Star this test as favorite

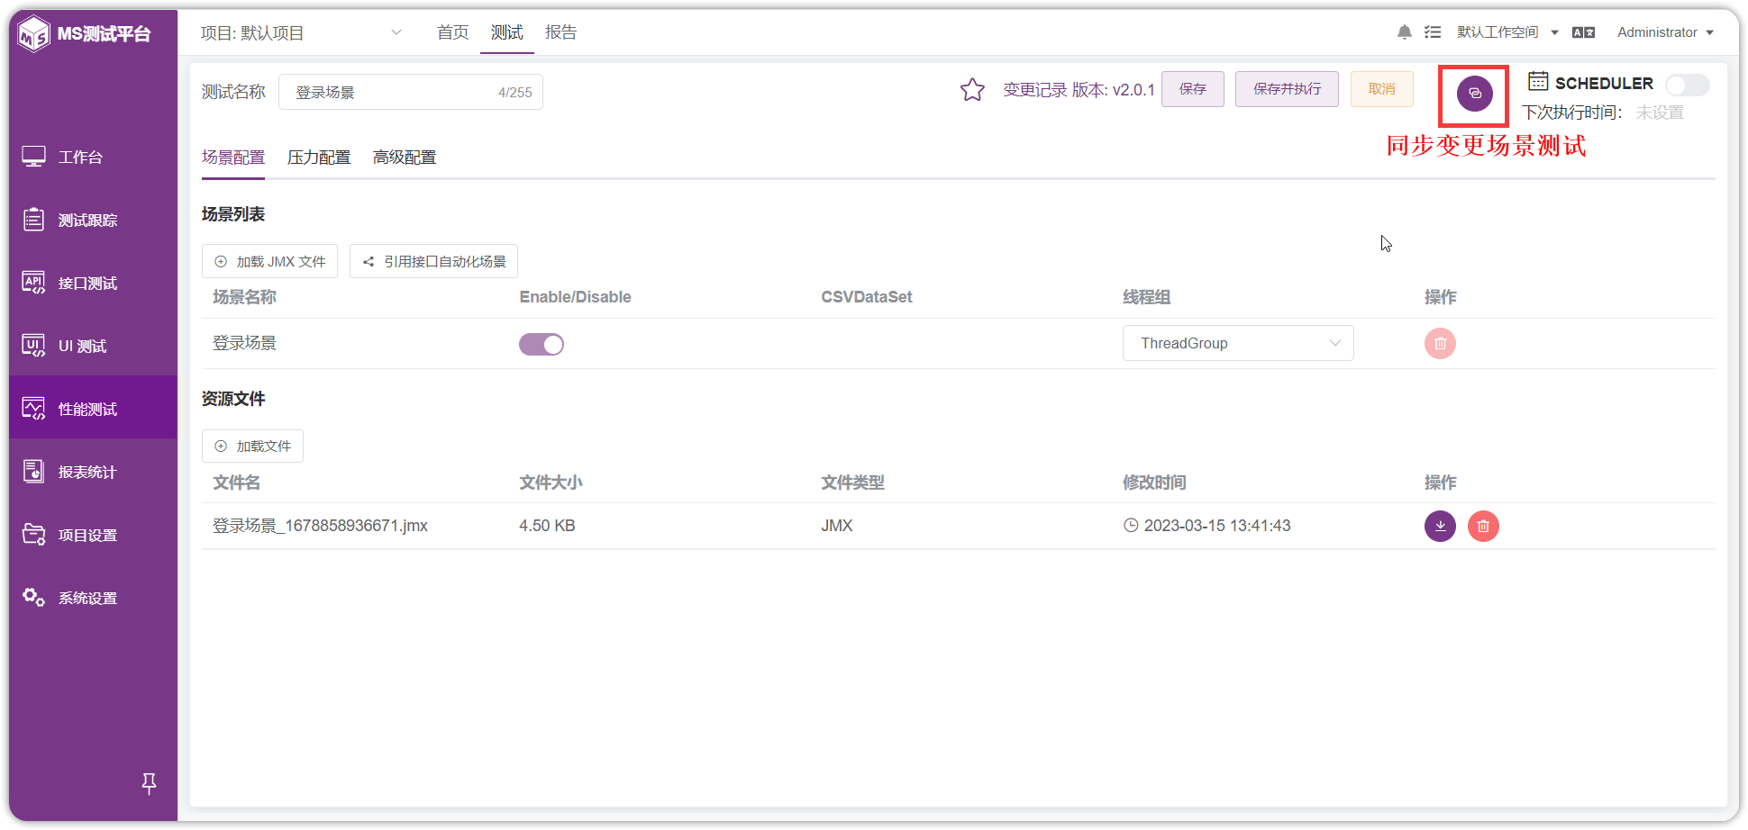click(x=972, y=90)
